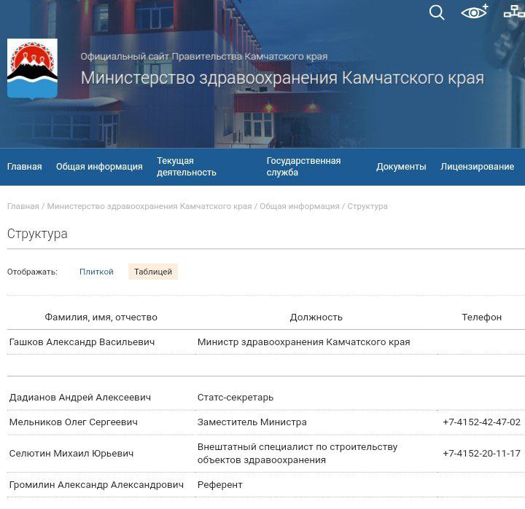525x509 pixels.
Task: Expand the Текущая деятельность menu
Action: [x=186, y=167]
